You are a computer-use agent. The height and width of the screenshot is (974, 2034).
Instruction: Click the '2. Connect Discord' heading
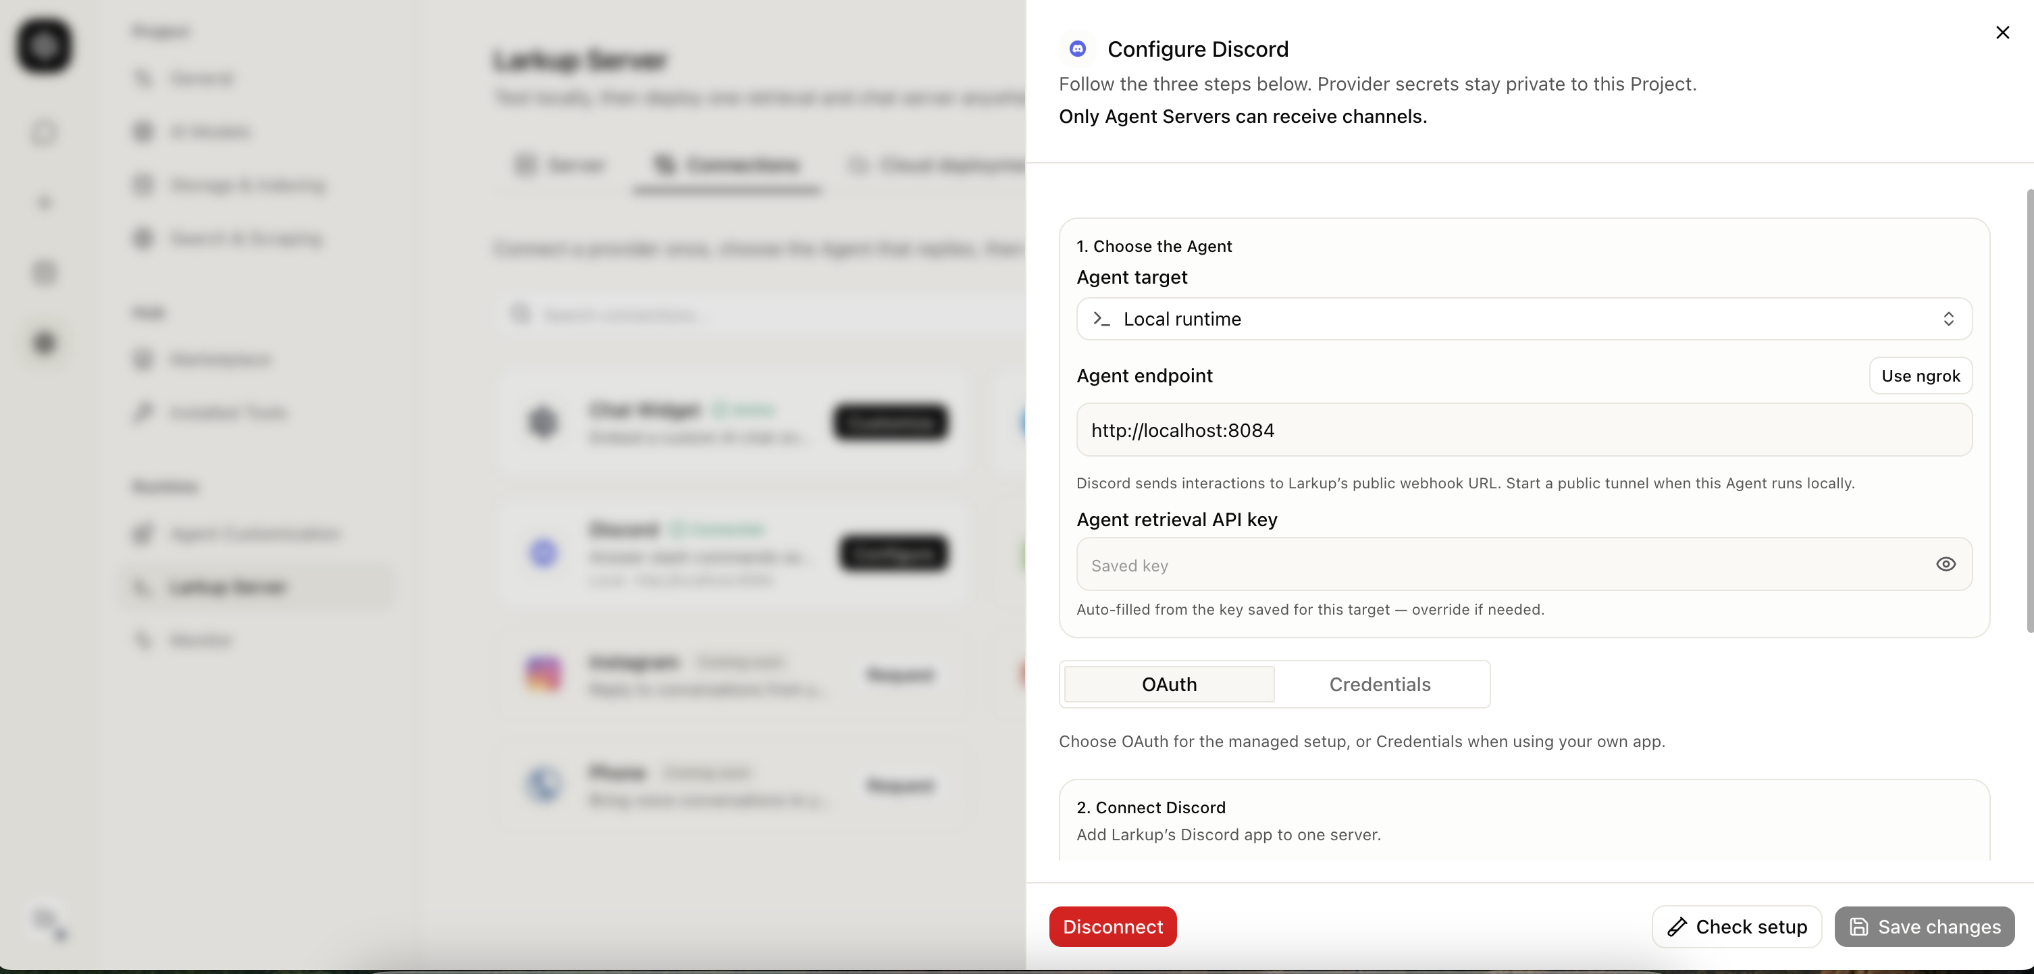(x=1151, y=807)
